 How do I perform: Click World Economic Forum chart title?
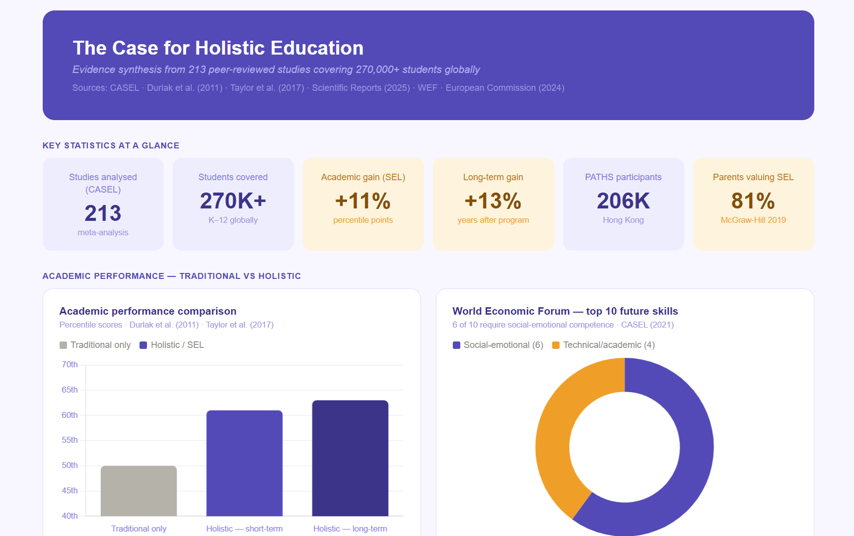click(565, 311)
